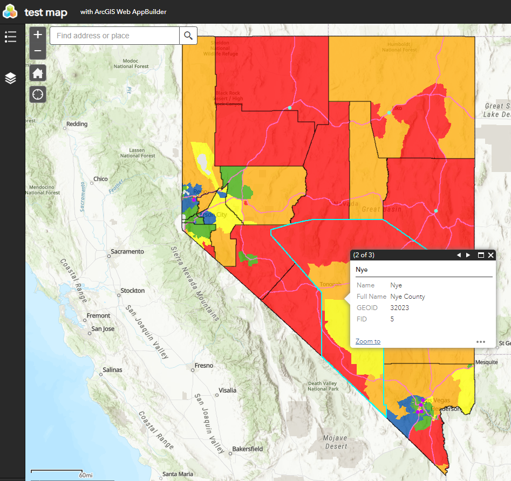Show the previous feature with the left arrow
The width and height of the screenshot is (511, 481).
tap(458, 255)
